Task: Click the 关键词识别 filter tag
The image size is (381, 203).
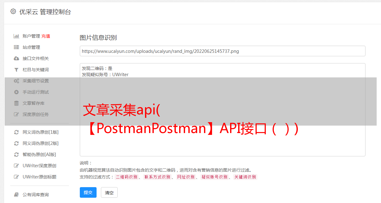Action: (x=245, y=177)
